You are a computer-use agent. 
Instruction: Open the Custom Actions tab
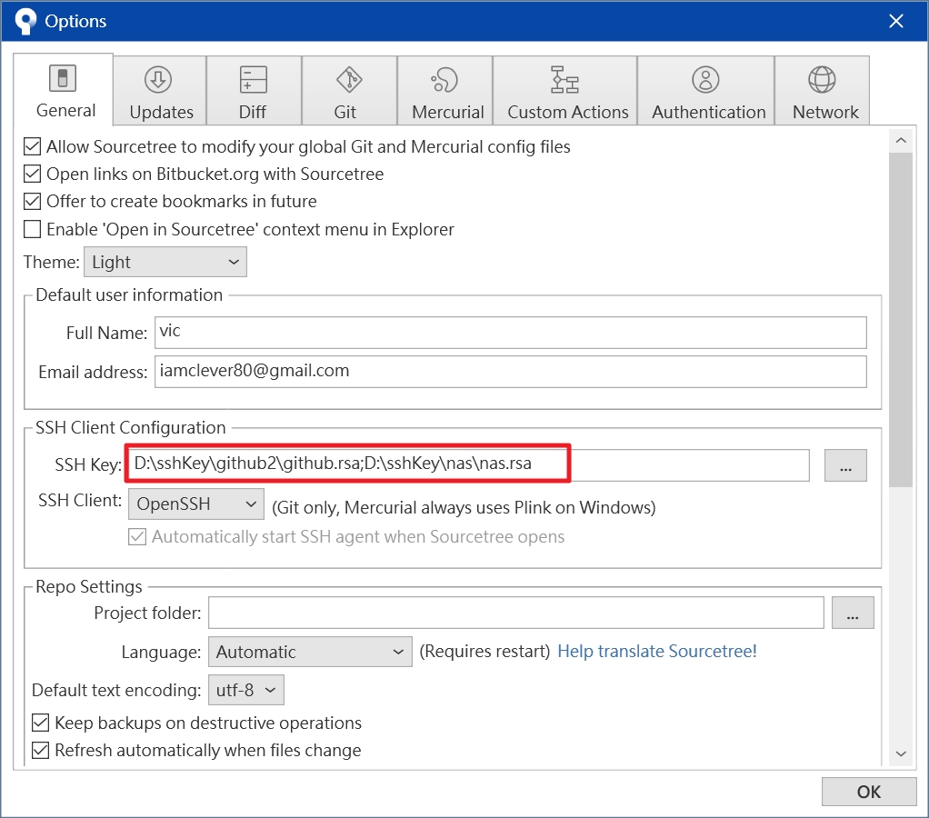[x=565, y=91]
